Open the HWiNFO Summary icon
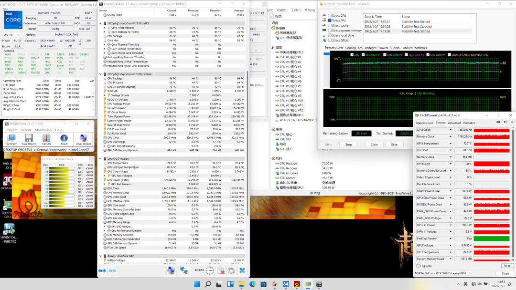Screen dimensions: 516x290 coord(11,139)
